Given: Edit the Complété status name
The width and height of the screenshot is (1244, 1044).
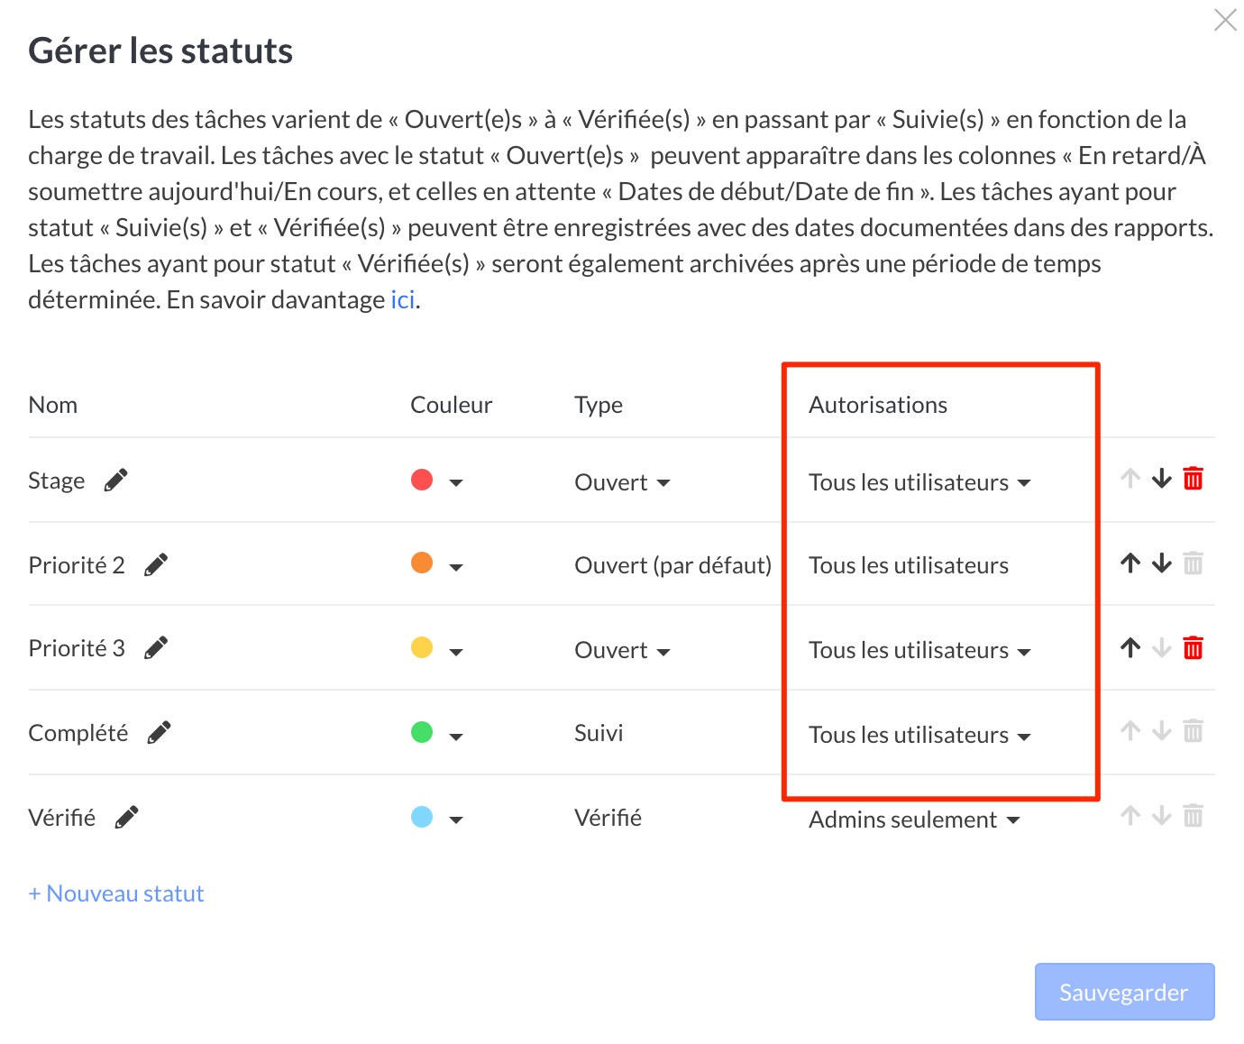Looking at the screenshot, I should 159,733.
